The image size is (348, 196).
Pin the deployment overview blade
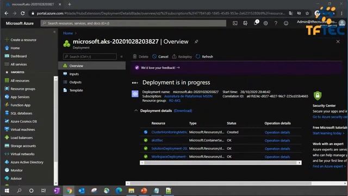click(x=196, y=41)
